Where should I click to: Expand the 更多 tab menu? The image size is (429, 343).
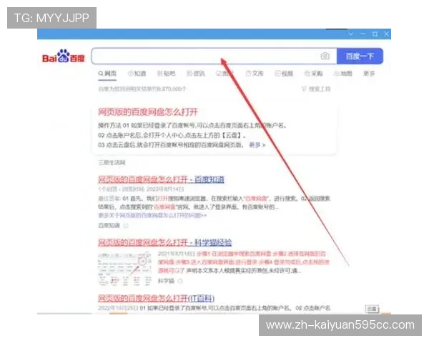tap(369, 74)
